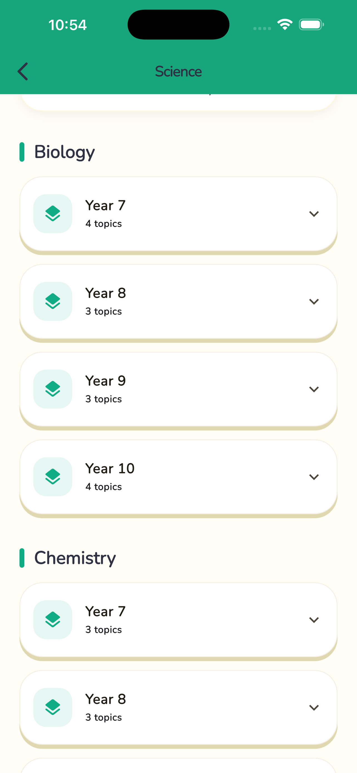This screenshot has width=357, height=773.
Task: Tap the battery status icon
Action: point(311,24)
